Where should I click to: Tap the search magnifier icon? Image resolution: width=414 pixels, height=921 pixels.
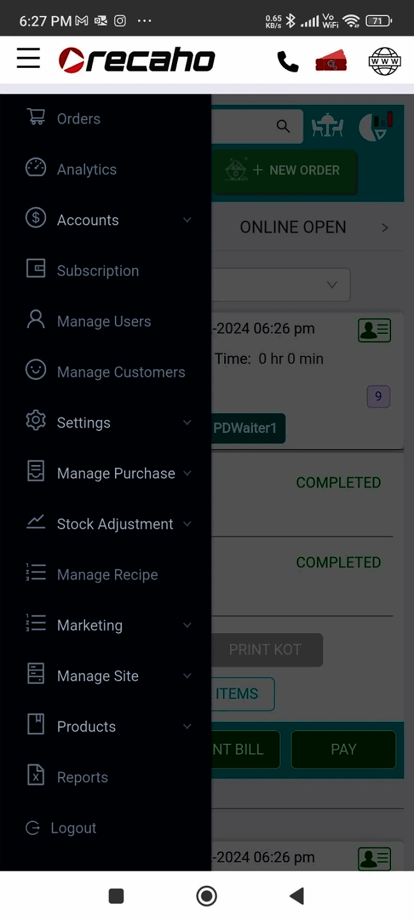point(283,126)
